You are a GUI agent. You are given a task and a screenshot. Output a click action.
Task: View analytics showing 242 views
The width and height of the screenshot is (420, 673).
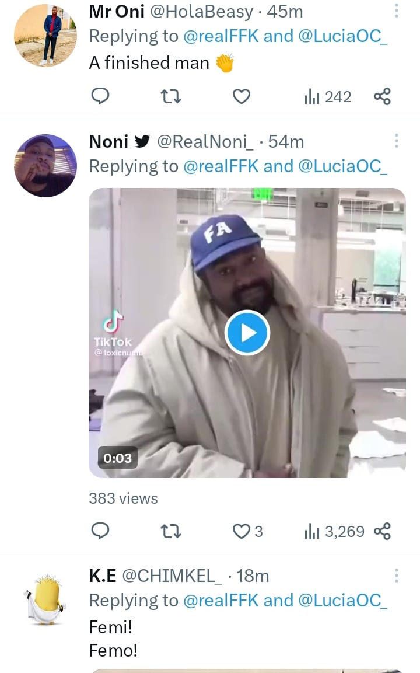328,96
